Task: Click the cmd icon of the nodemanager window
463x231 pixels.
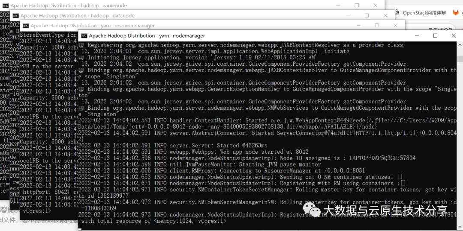Action: 84,35
